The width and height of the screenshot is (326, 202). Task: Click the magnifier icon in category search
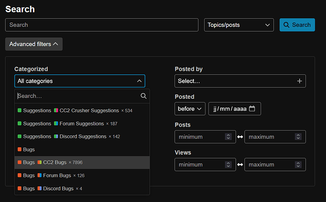click(x=144, y=96)
